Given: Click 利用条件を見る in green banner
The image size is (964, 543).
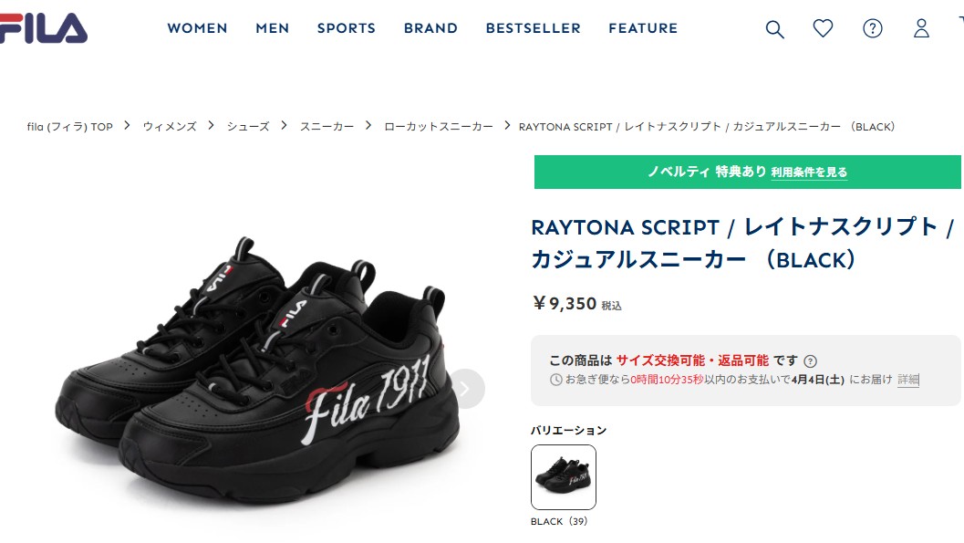Looking at the screenshot, I should [809, 172].
